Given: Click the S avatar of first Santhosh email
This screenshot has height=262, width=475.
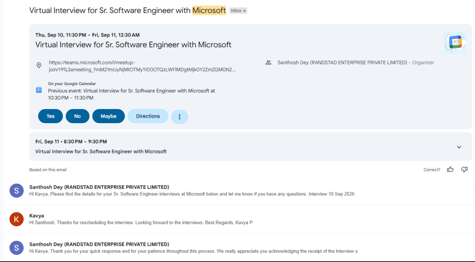Looking at the screenshot, I should click(17, 191).
